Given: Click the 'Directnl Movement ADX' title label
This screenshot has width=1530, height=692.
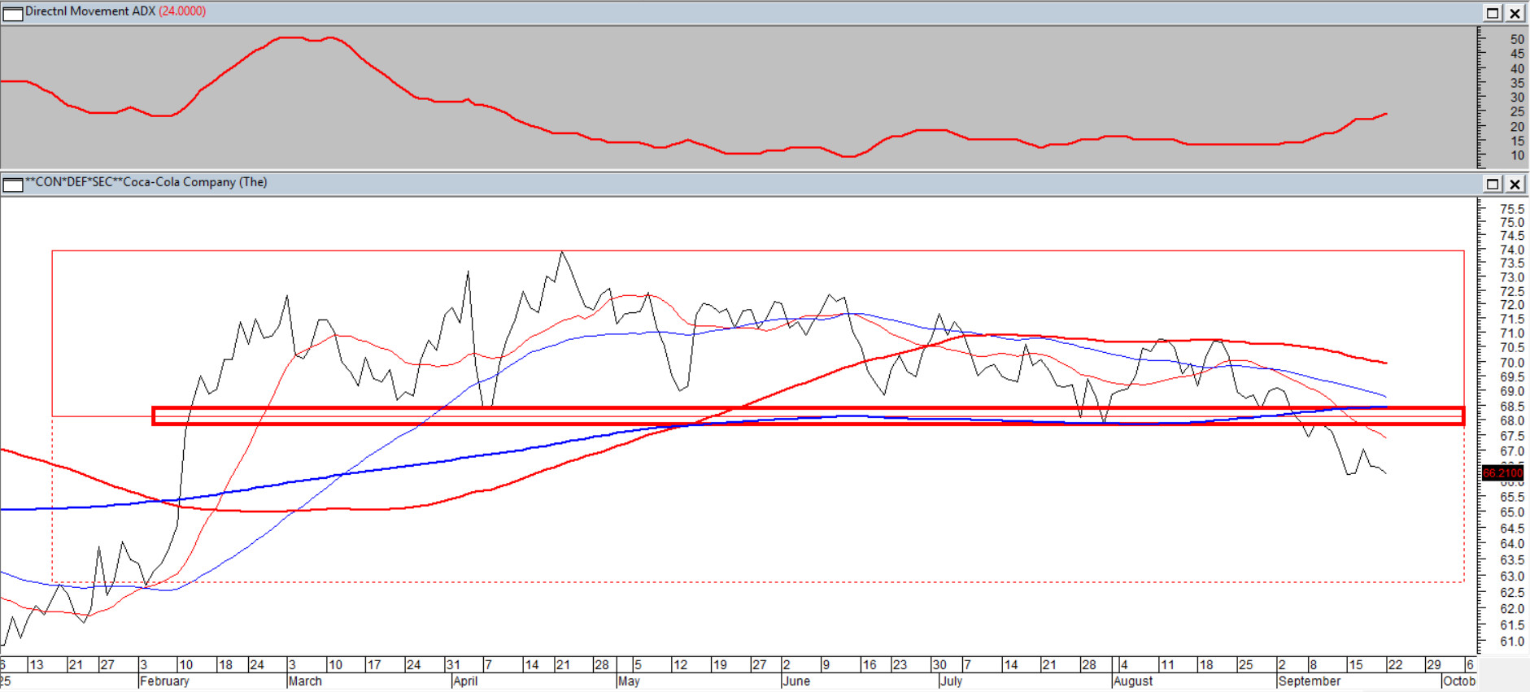Looking at the screenshot, I should pyautogui.click(x=89, y=11).
